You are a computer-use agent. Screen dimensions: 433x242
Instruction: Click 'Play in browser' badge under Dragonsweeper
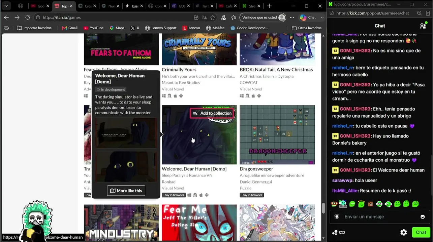[252, 195]
